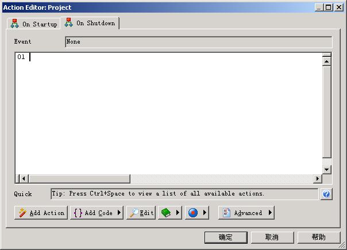Click the horizontal scrollbar left arrow
This screenshot has width=347, height=250.
click(x=24, y=178)
